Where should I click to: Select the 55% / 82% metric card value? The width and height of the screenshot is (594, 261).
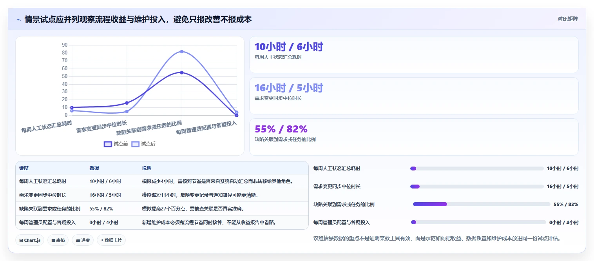click(281, 129)
